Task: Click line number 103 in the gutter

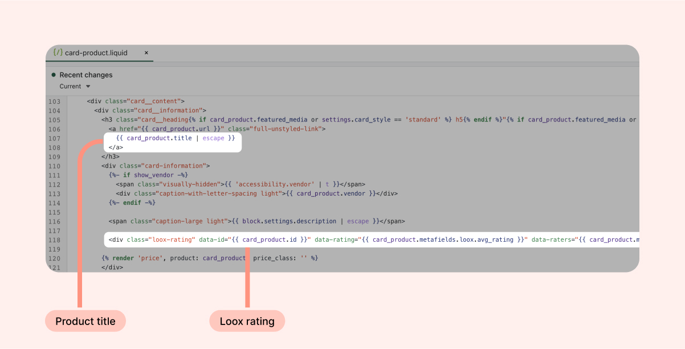Action: 54,101
